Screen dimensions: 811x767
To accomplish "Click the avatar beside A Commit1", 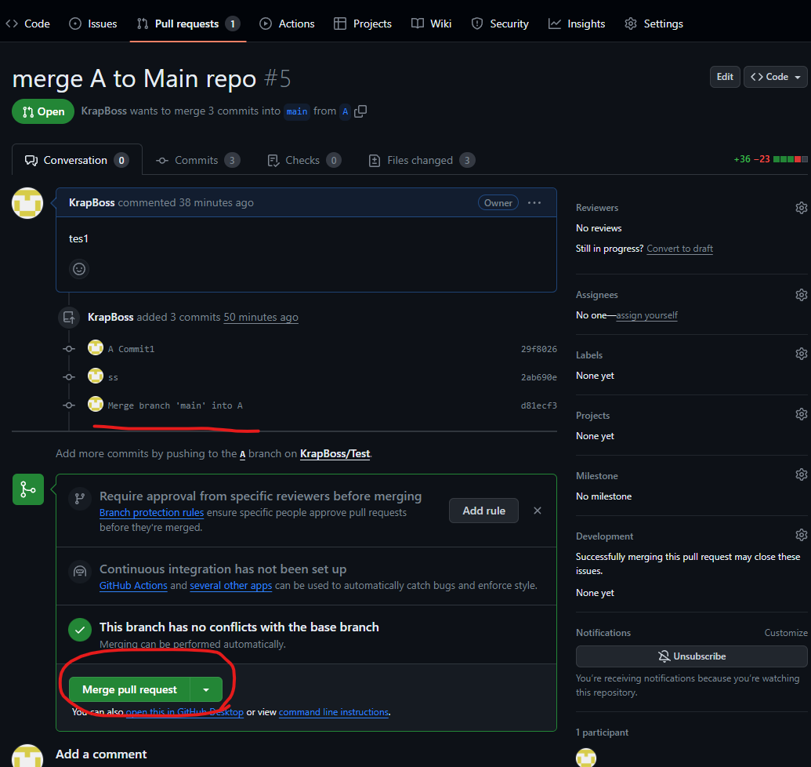I will 96,347.
